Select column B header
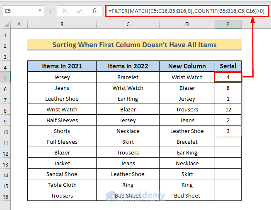 point(62,25)
